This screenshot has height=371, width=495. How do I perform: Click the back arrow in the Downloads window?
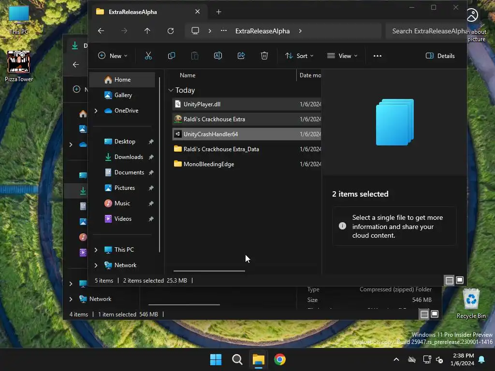(x=76, y=65)
